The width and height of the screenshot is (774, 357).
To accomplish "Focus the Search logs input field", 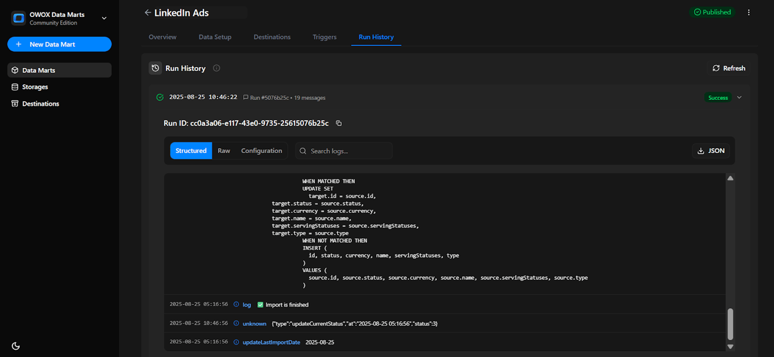I will click(x=344, y=151).
